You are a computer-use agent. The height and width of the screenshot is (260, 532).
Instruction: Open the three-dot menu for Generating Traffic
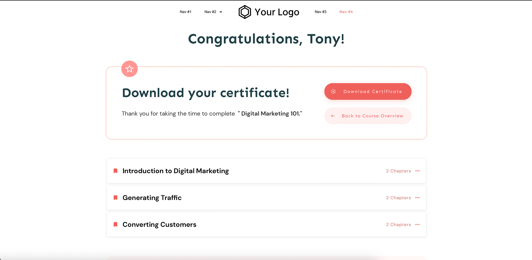[418, 197]
